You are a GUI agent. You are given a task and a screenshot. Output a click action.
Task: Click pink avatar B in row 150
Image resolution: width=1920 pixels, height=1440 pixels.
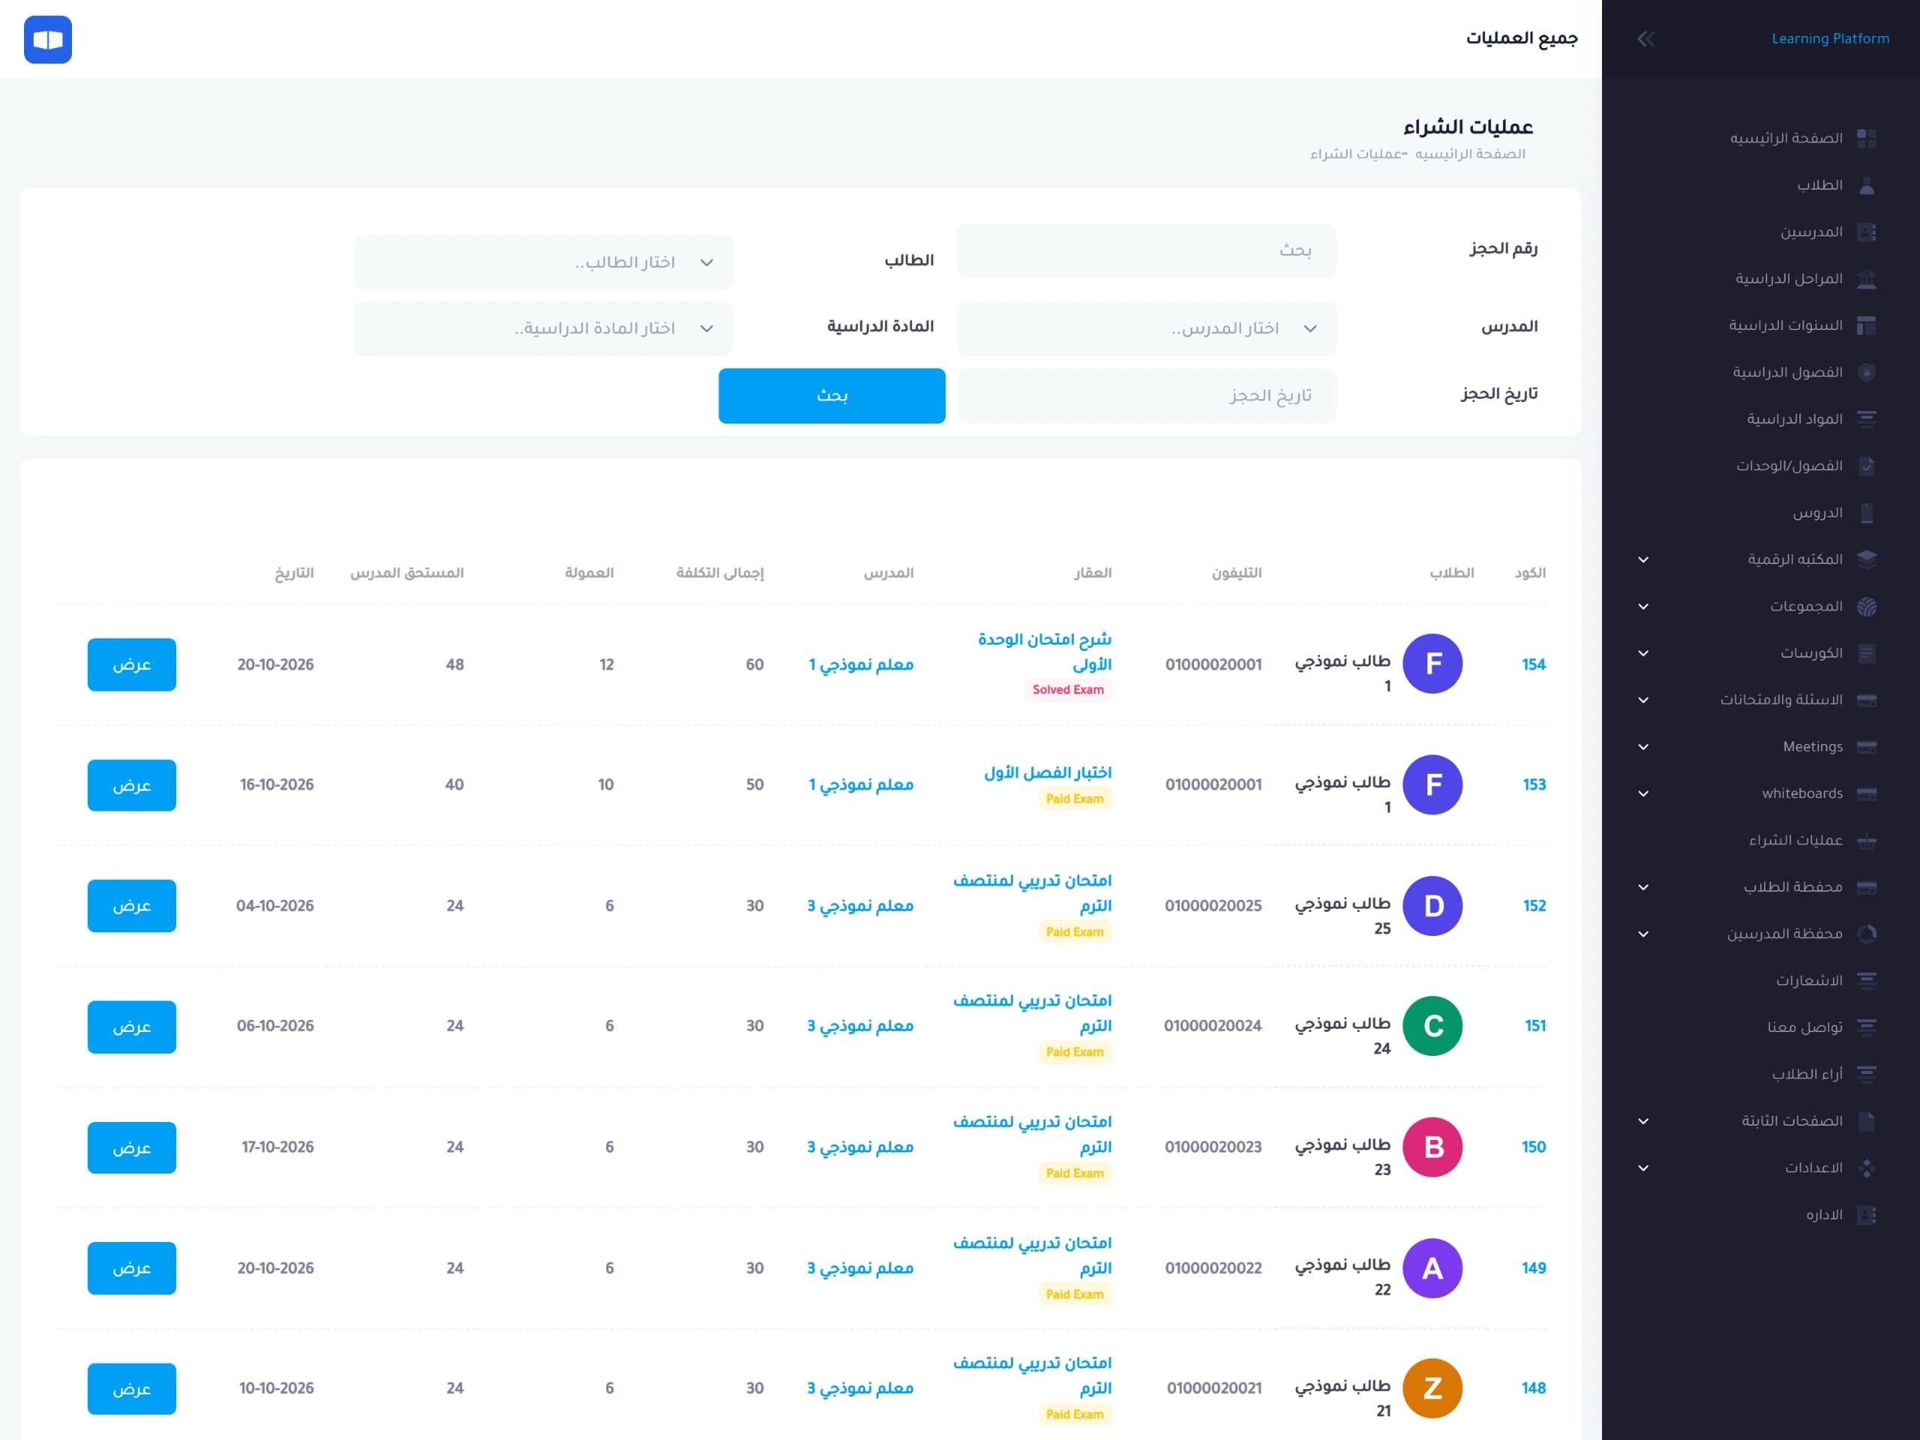pos(1432,1147)
